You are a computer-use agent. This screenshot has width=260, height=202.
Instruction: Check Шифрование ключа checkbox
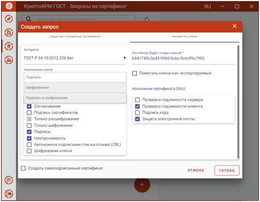coord(29,151)
